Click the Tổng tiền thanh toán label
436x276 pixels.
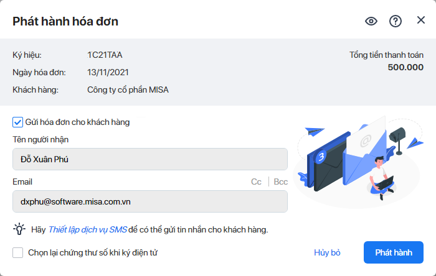pyautogui.click(x=386, y=55)
